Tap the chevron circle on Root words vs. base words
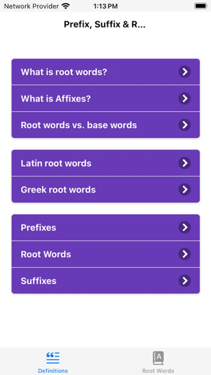The width and height of the screenshot is (211, 375). pyautogui.click(x=184, y=125)
